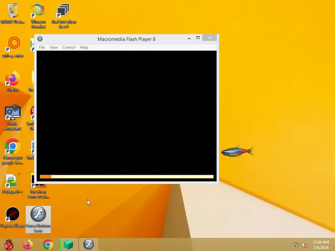Click the neon tetra fish on desktop
This screenshot has width=335, height=251.
(237, 152)
